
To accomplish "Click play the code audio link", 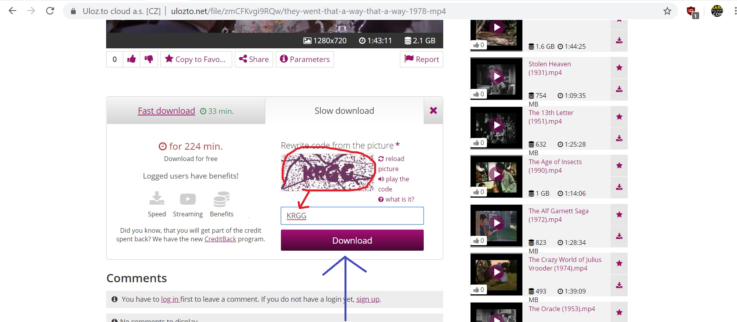I will pyautogui.click(x=393, y=184).
